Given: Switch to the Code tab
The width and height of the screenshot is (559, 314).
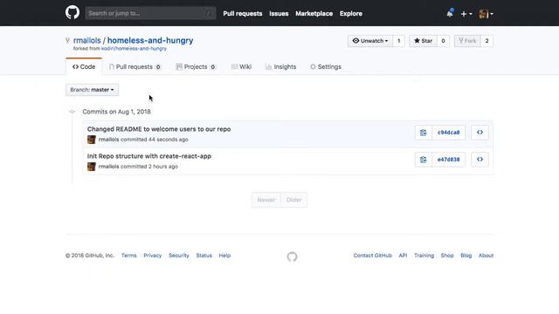Looking at the screenshot, I should click(84, 67).
